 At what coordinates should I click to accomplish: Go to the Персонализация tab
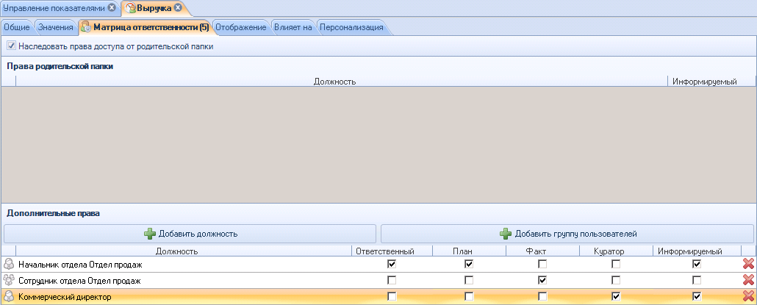click(x=351, y=27)
